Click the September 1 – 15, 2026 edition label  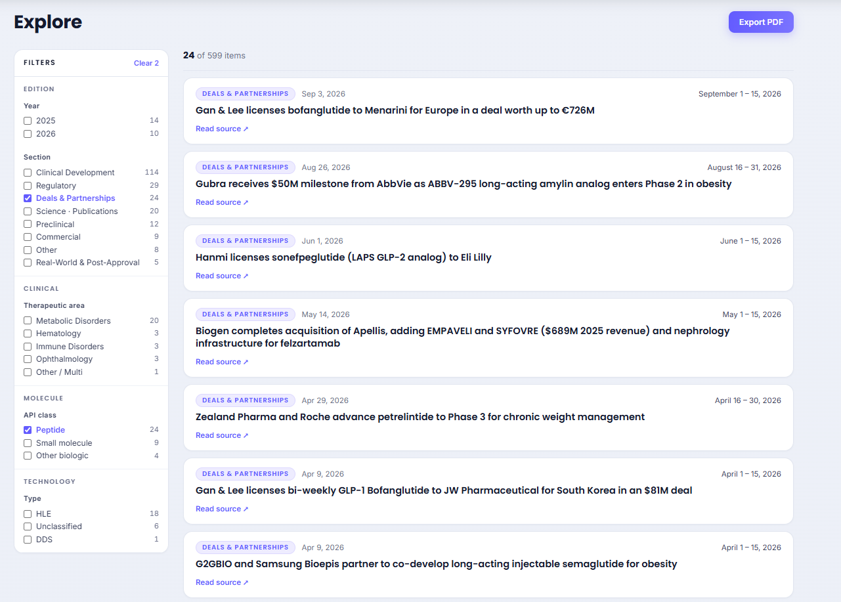740,94
